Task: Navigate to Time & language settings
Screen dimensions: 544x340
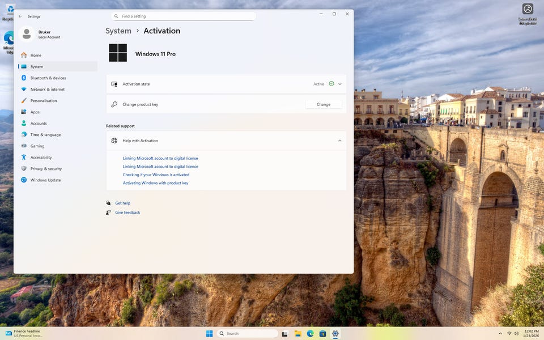Action: point(45,135)
